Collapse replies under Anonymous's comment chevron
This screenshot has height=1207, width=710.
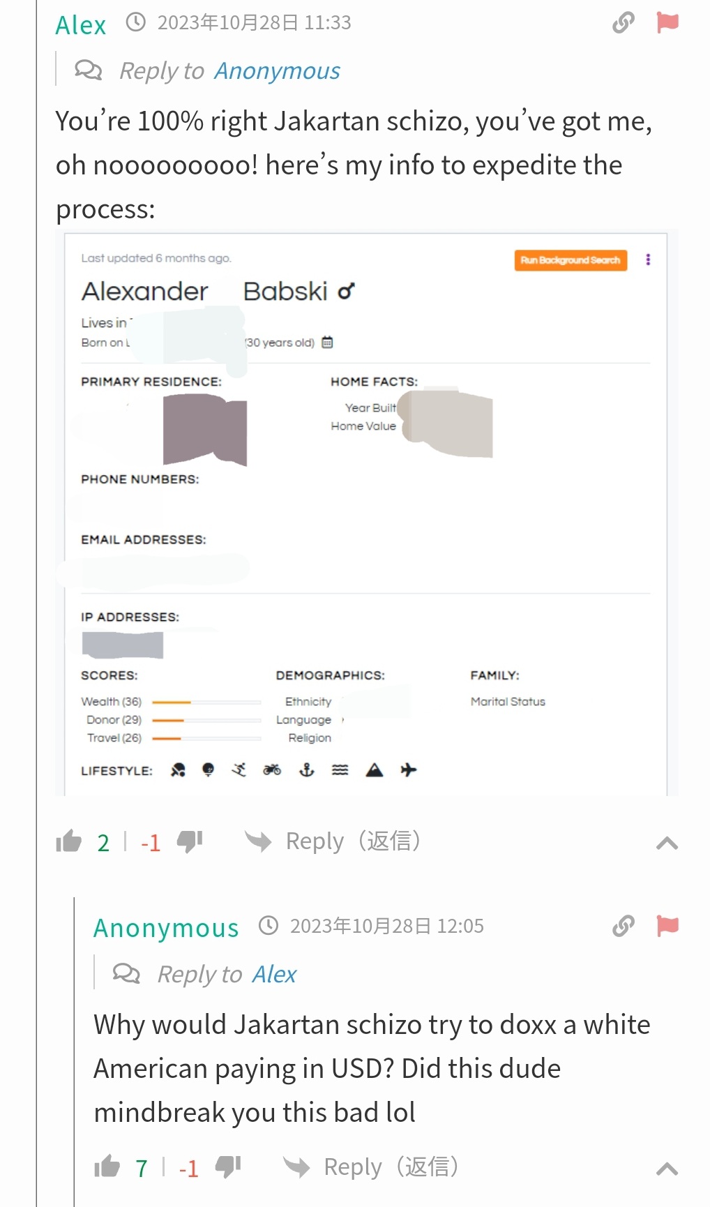click(667, 1168)
